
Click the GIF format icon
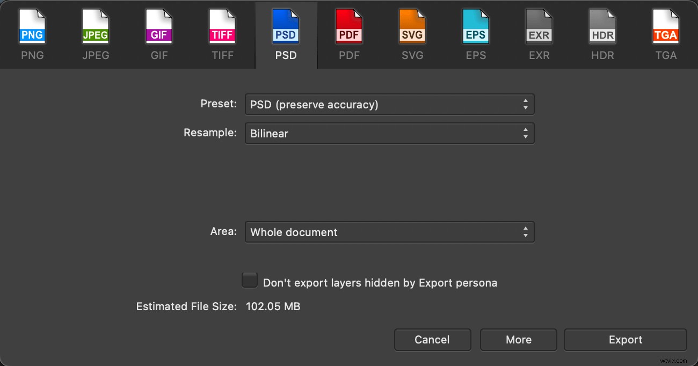[x=159, y=26]
